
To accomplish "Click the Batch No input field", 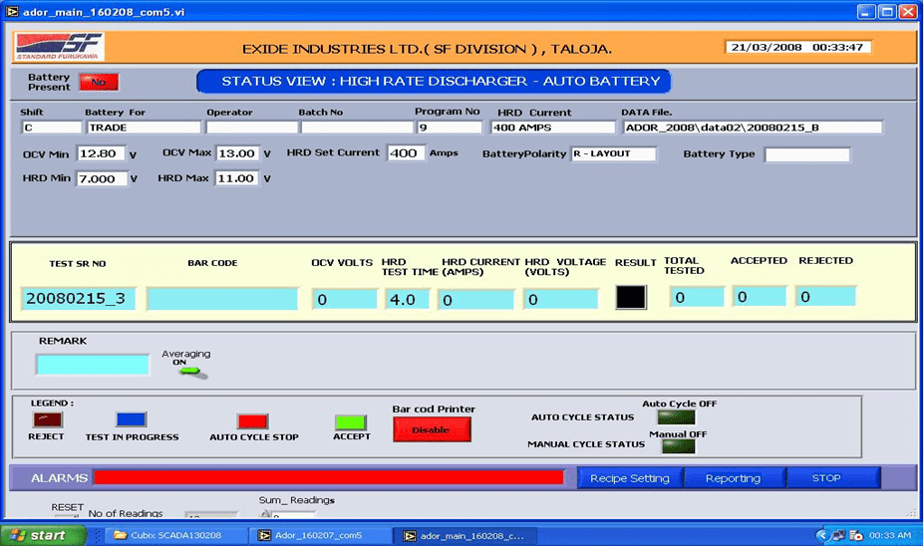I will 357,128.
